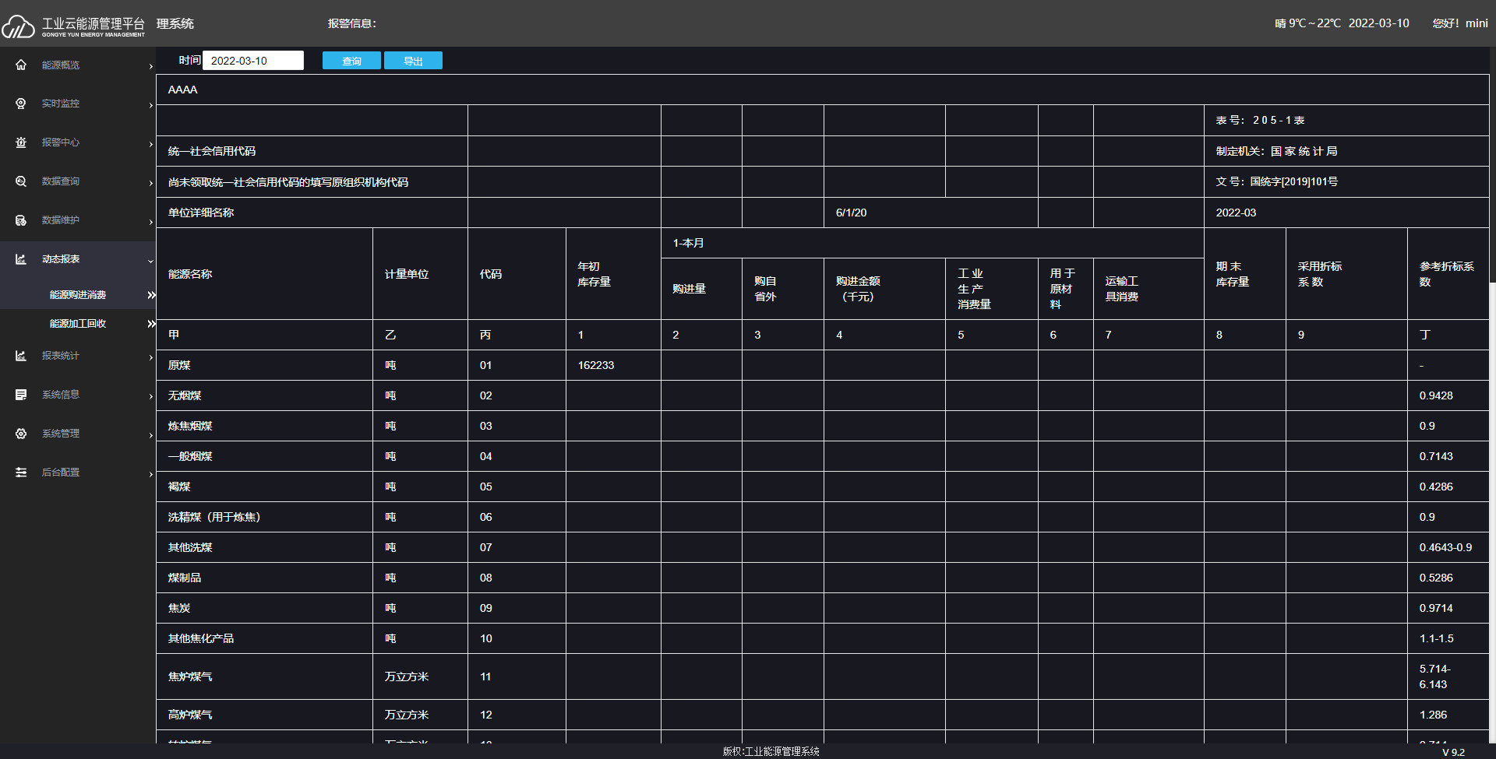Click the chart icon beside 报表统计
The height and width of the screenshot is (759, 1496).
click(x=21, y=356)
